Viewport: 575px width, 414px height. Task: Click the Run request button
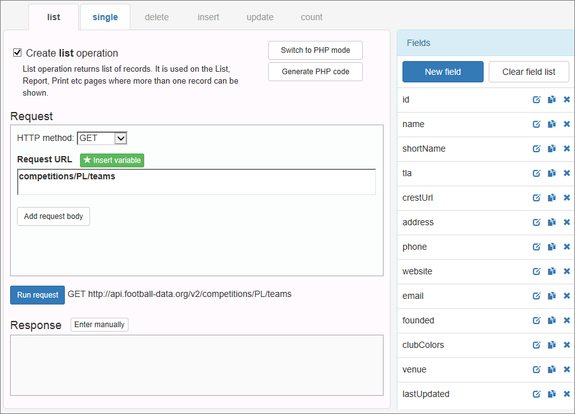tap(37, 294)
